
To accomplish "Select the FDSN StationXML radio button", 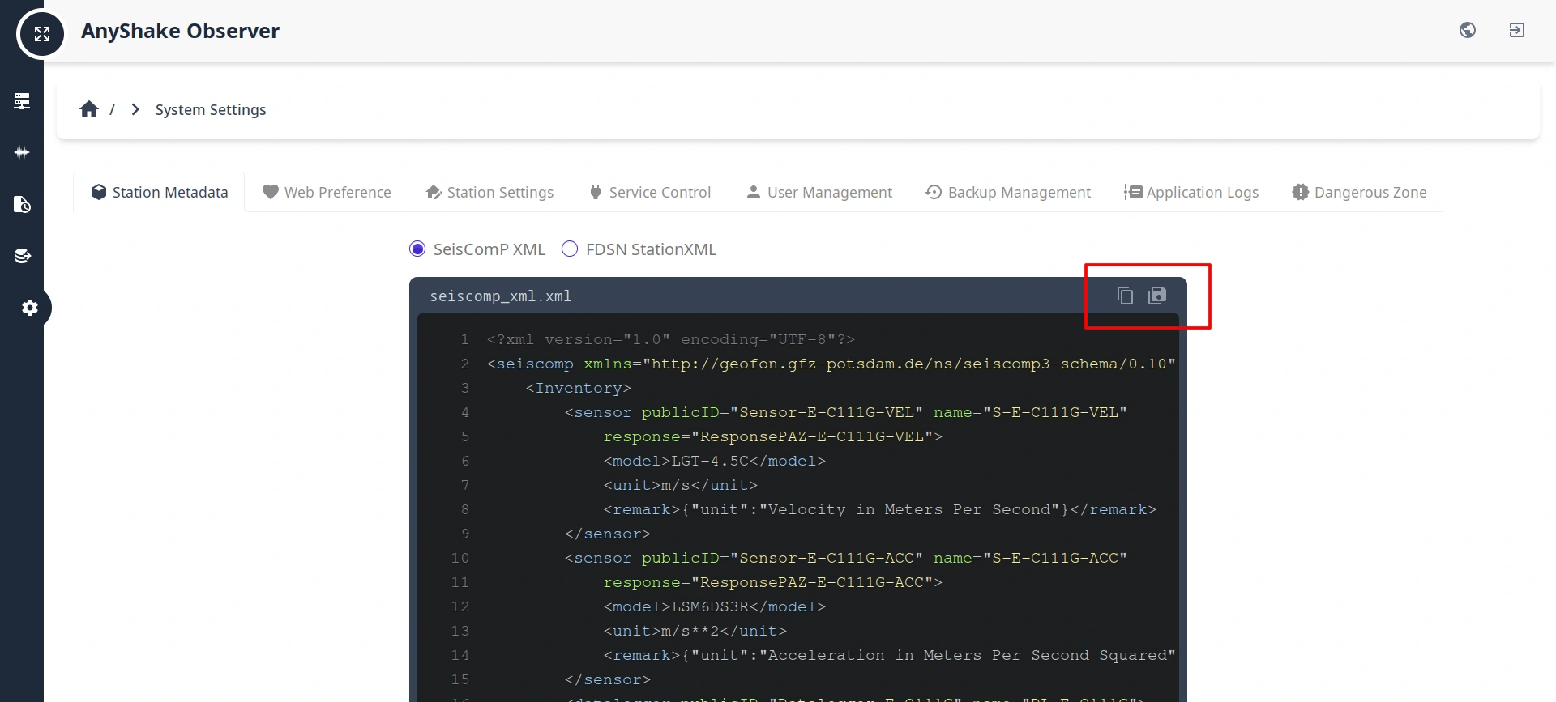I will [x=570, y=249].
